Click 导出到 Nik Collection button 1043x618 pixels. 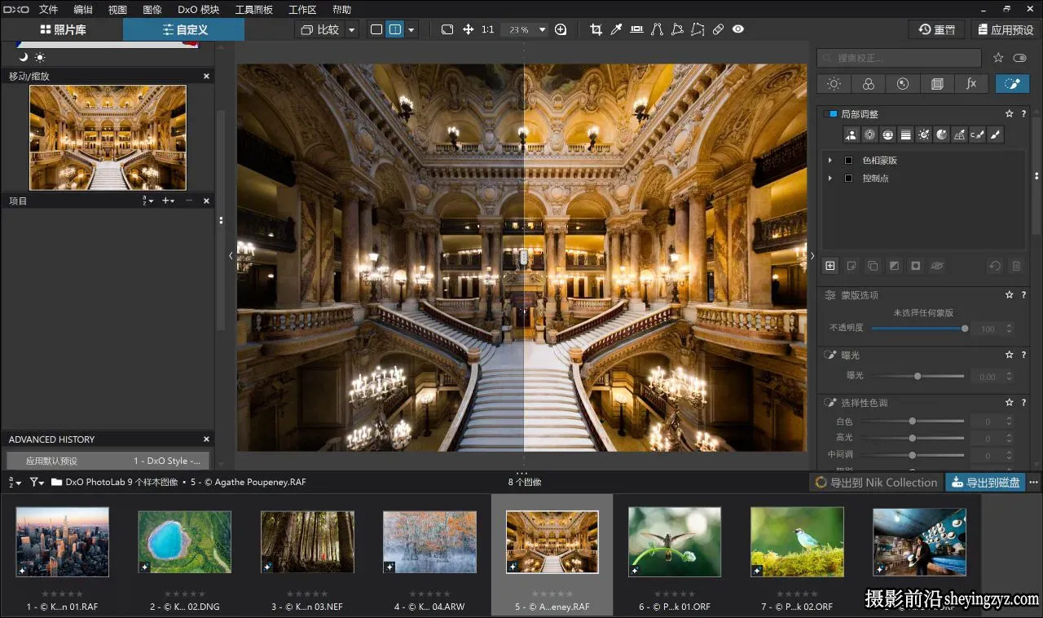pyautogui.click(x=877, y=482)
